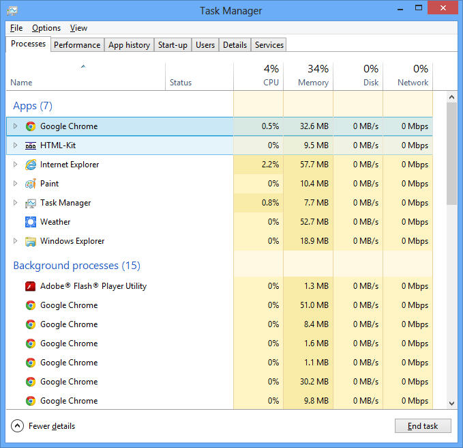Click the 32.6 MB memory cell
The width and height of the screenshot is (463, 448).
[x=308, y=126]
